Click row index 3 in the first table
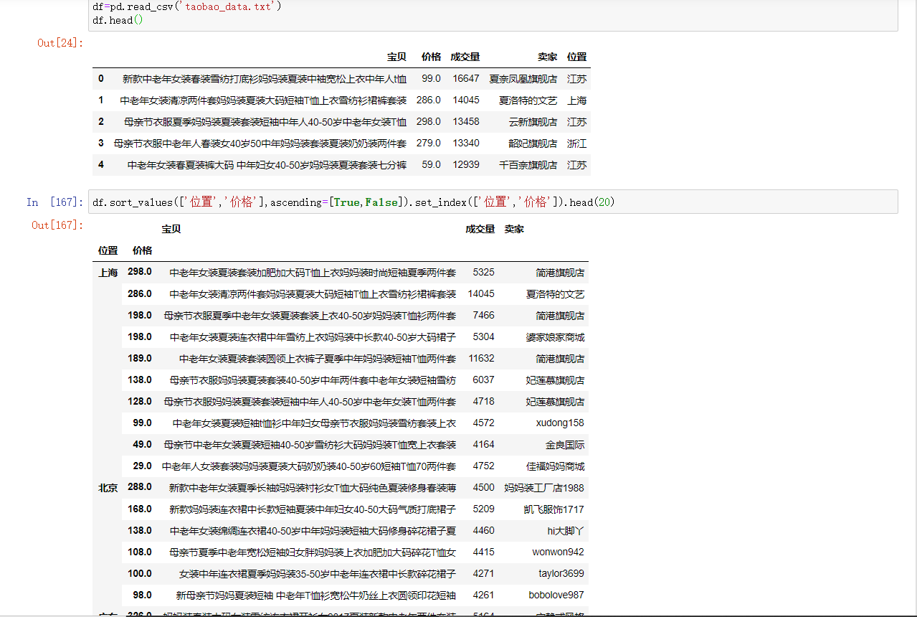Image resolution: width=917 pixels, height=617 pixels. tap(101, 143)
